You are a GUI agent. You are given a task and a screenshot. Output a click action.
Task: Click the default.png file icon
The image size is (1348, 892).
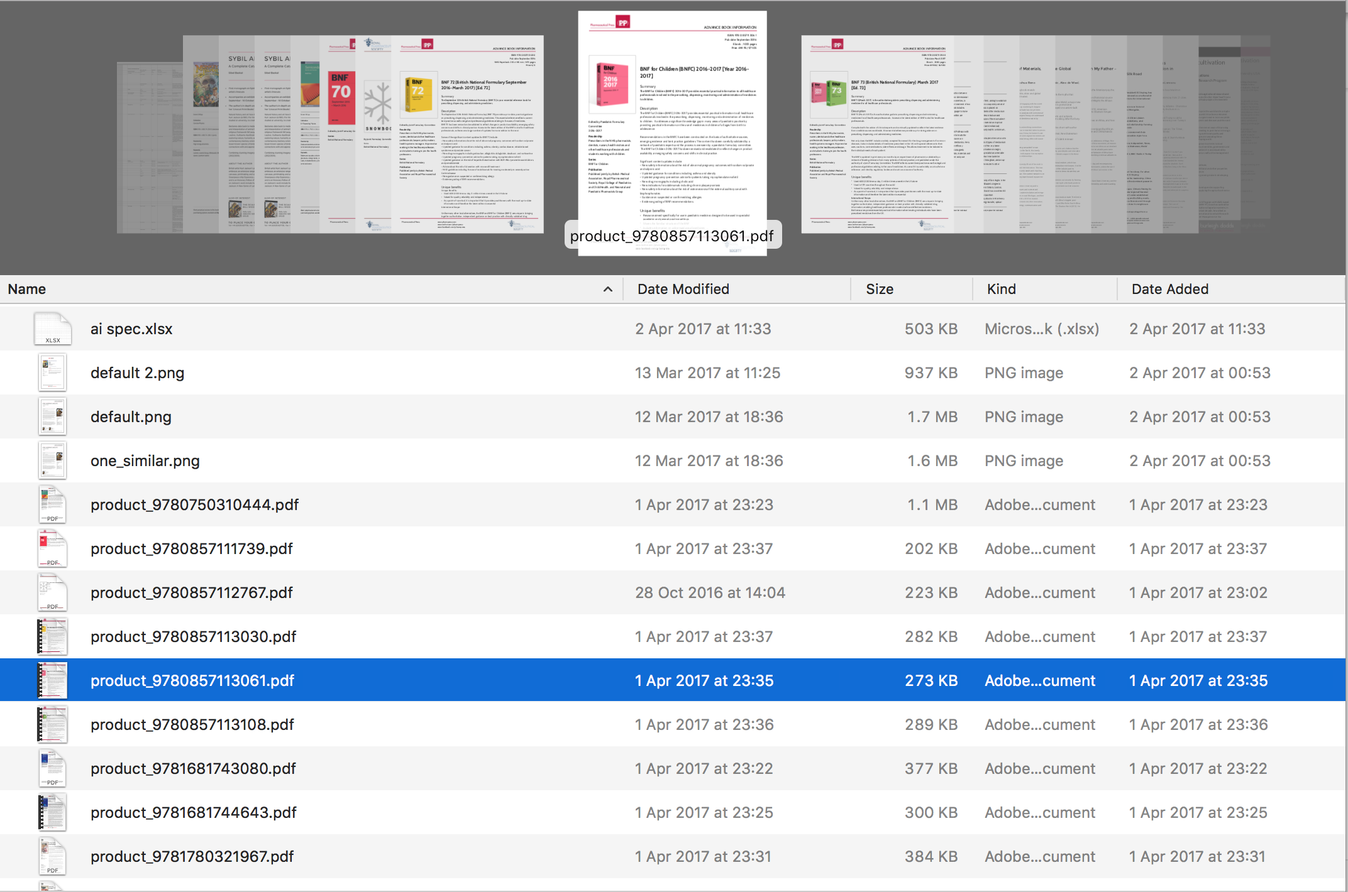53,416
